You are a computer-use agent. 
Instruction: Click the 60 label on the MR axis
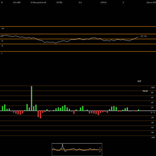152,98
